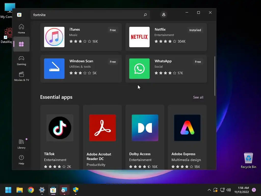Open the Dolby Access app thumbnail
This screenshot has height=196, width=261.
[x=145, y=128]
